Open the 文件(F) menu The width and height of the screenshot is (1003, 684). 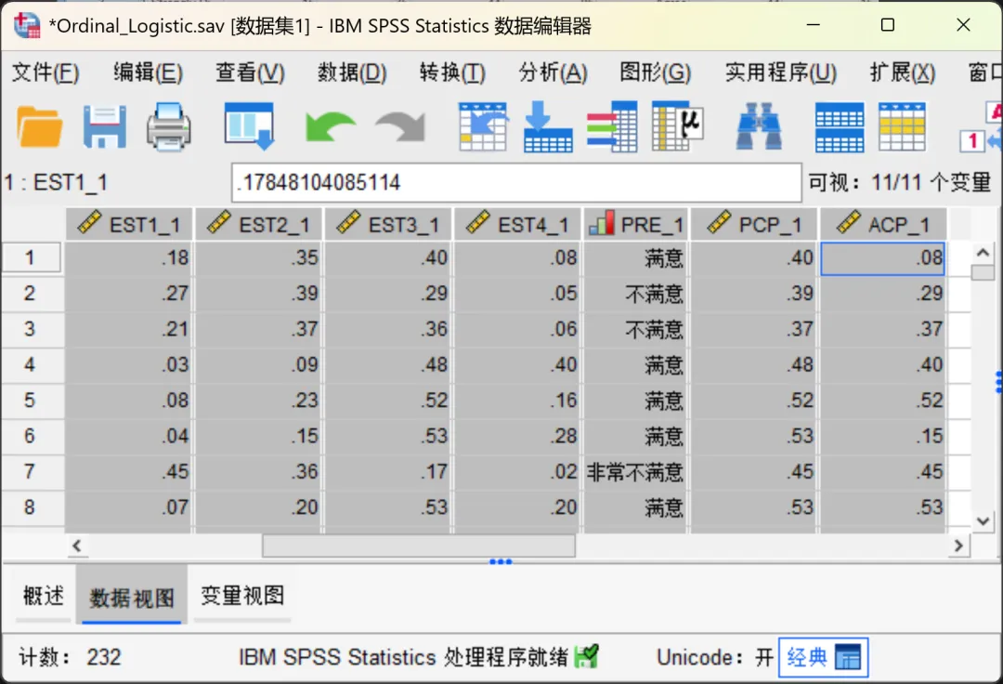[x=46, y=72]
